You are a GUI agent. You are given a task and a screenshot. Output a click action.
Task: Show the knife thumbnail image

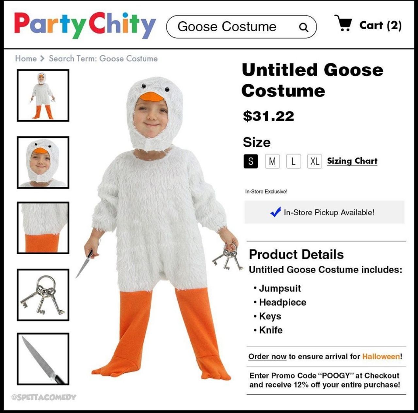click(x=43, y=359)
